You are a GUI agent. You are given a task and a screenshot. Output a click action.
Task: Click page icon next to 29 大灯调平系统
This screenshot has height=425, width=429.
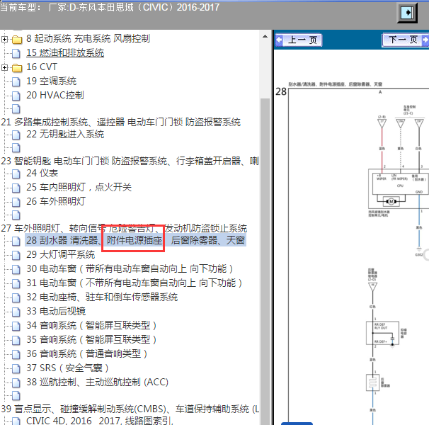point(16,256)
